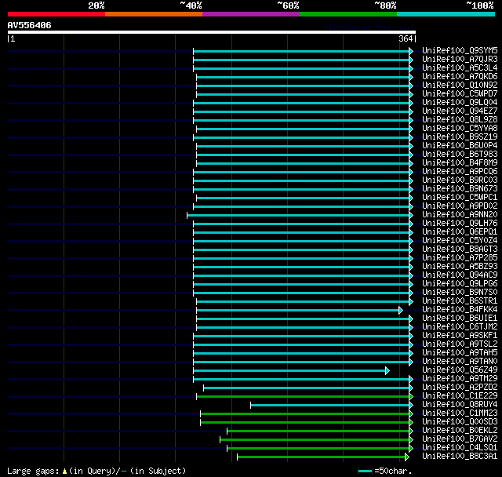Click the cyan ~100% legend color segment
Image resolution: width=502 pixels, height=477 pixels.
click(446, 14)
